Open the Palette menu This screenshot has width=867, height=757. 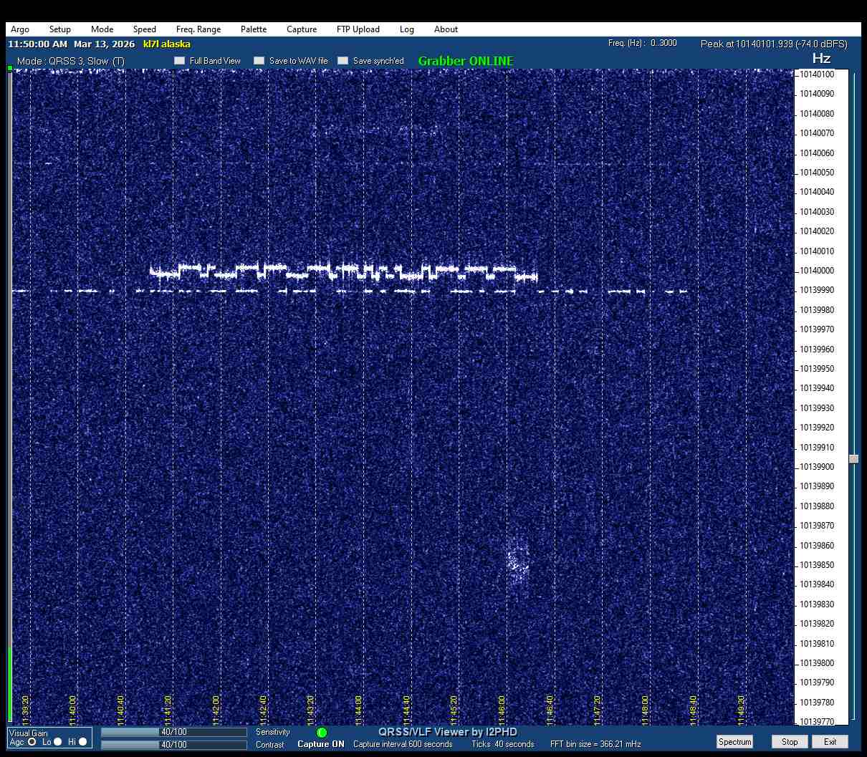254,29
